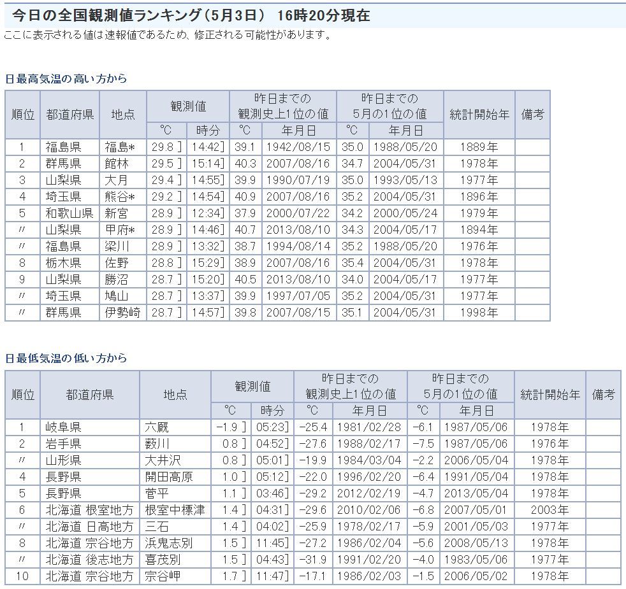The image size is (626, 589).
Task: Select the 開田高原 station cell
Action: coord(169,477)
